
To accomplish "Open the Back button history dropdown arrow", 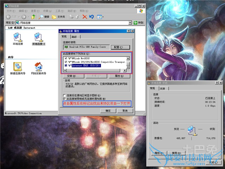I will [x=18, y=17].
